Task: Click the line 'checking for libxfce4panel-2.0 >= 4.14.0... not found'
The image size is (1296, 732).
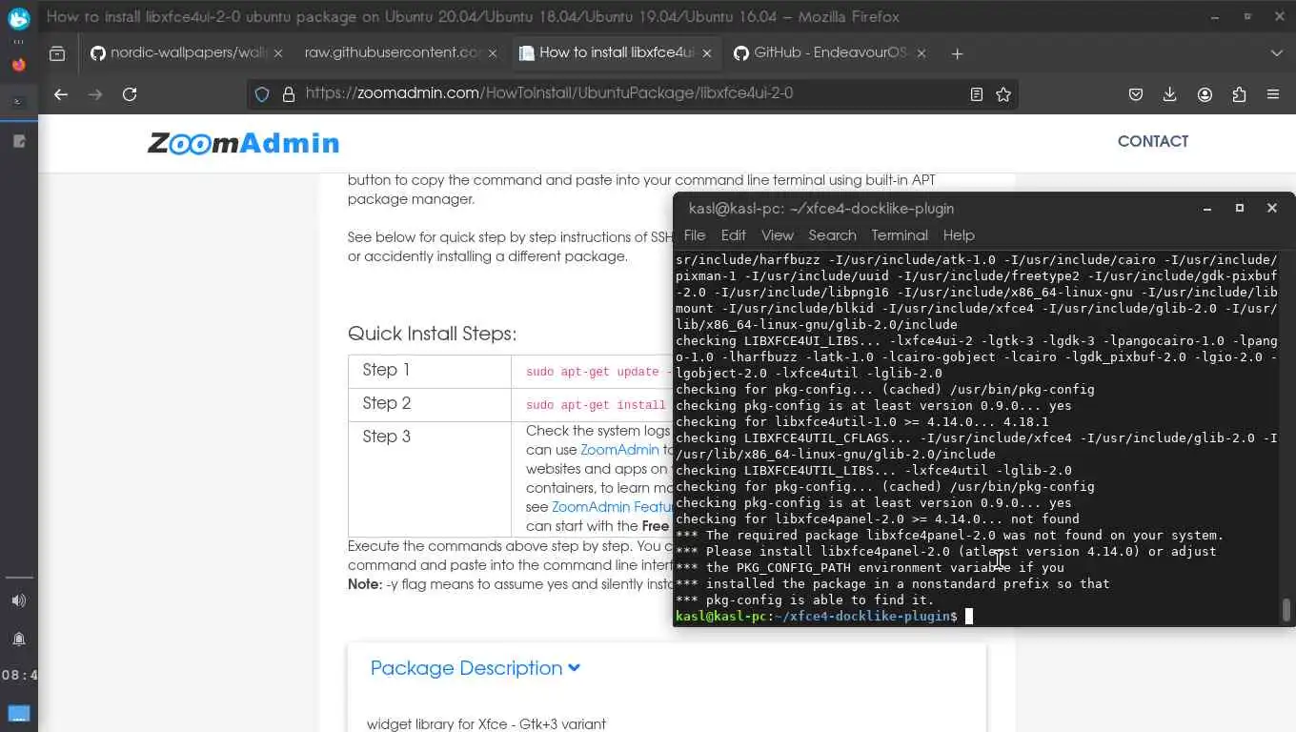Action: coord(877,519)
